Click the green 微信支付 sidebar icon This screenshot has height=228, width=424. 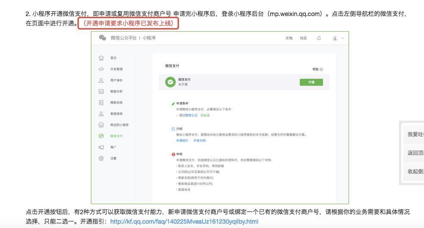101,136
